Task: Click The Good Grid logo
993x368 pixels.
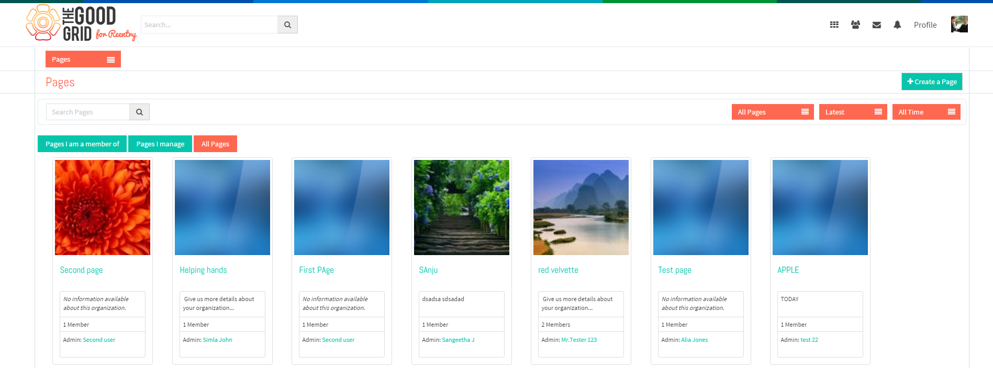Action: pos(81,23)
